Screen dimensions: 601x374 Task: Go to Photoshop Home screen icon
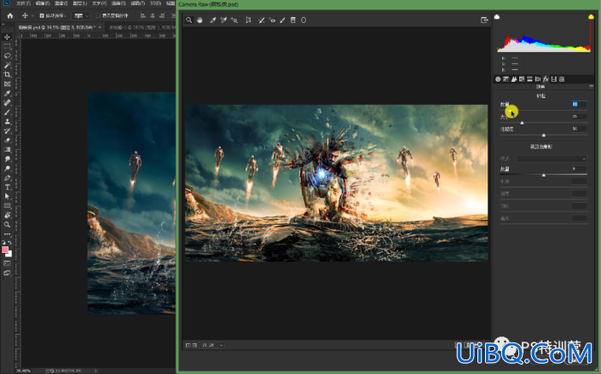pos(10,15)
